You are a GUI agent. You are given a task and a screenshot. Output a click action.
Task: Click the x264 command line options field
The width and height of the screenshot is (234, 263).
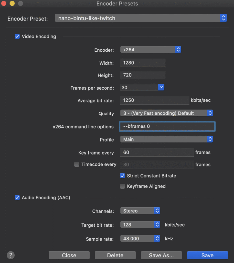167,126
